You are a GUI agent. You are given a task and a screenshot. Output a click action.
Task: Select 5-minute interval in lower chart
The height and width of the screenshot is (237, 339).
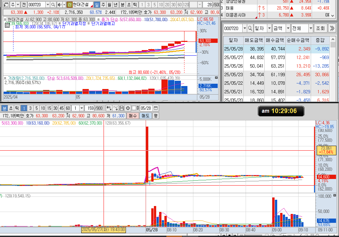pos(36,108)
